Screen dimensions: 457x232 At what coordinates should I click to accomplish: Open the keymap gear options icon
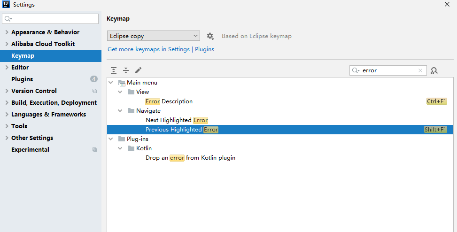[x=210, y=36]
